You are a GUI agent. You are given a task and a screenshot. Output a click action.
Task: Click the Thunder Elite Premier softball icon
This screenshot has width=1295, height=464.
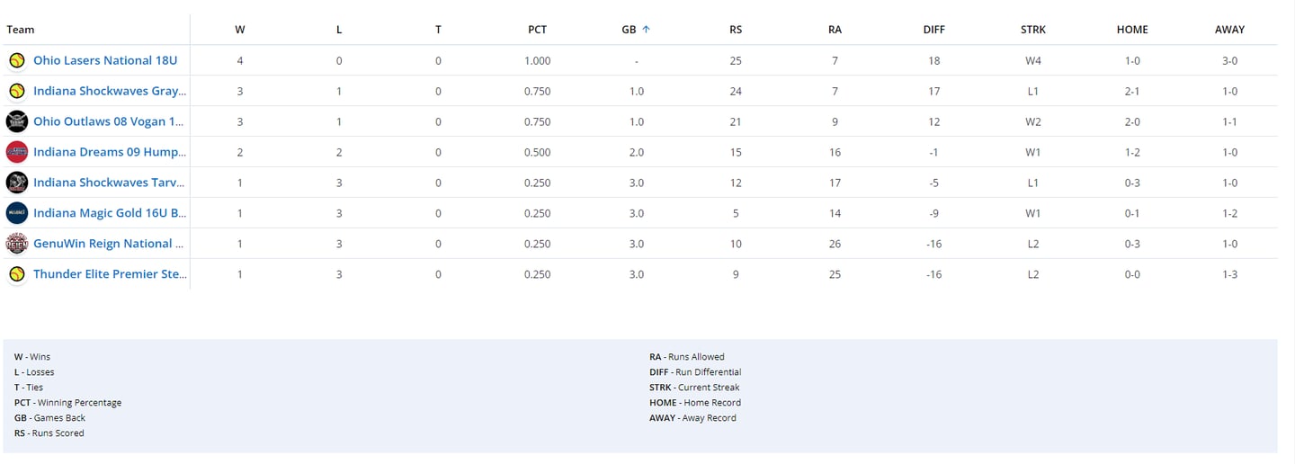point(16,274)
